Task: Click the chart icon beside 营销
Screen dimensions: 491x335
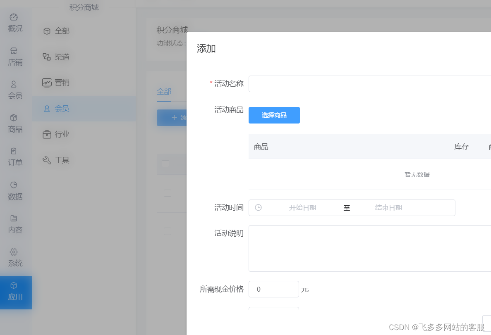Action: [47, 83]
